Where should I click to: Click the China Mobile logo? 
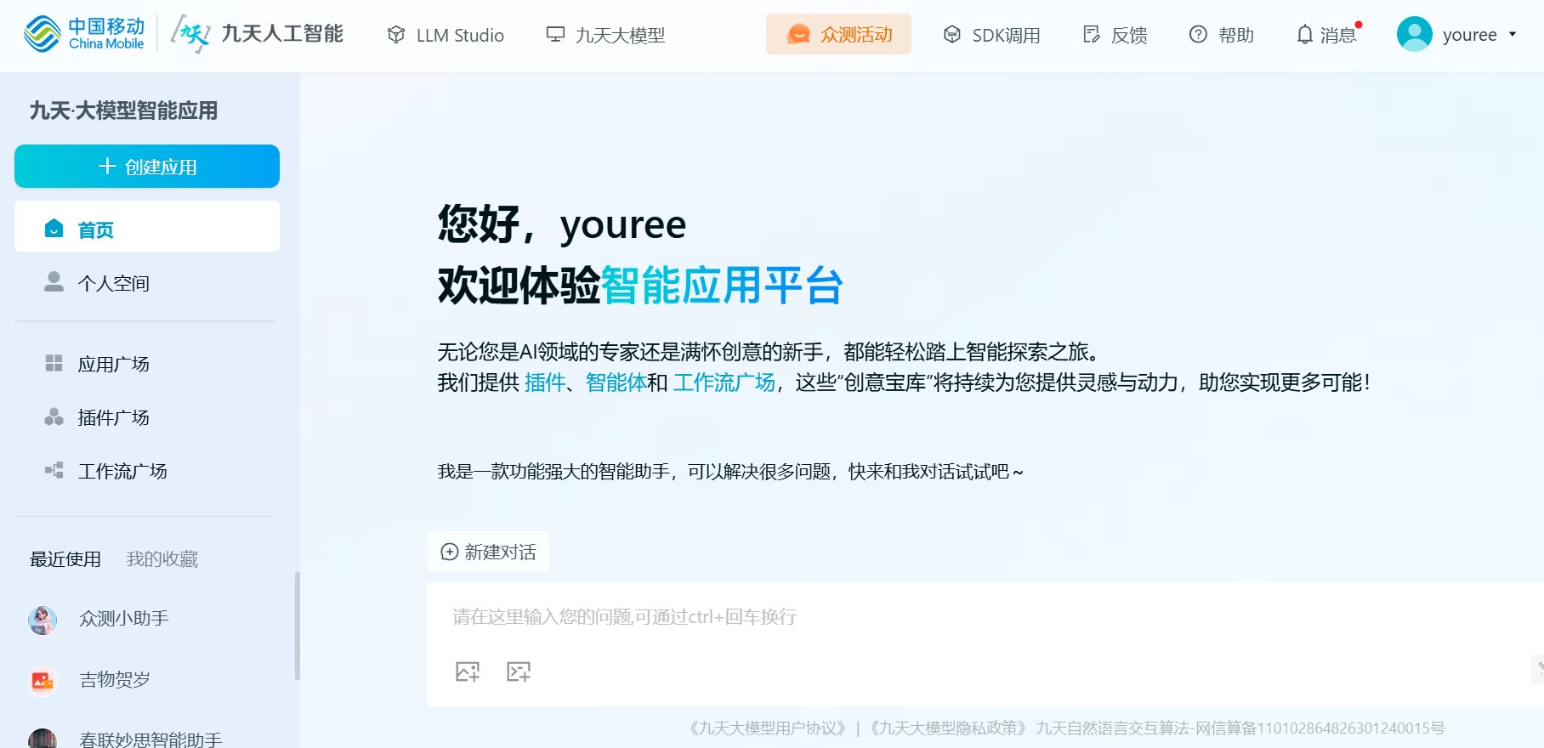84,34
